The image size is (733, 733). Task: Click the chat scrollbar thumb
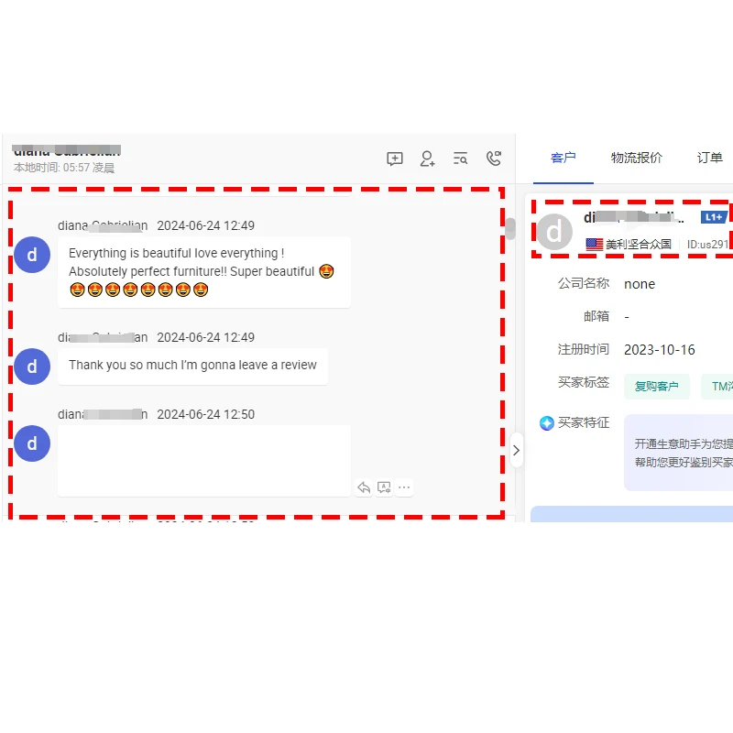click(x=510, y=228)
